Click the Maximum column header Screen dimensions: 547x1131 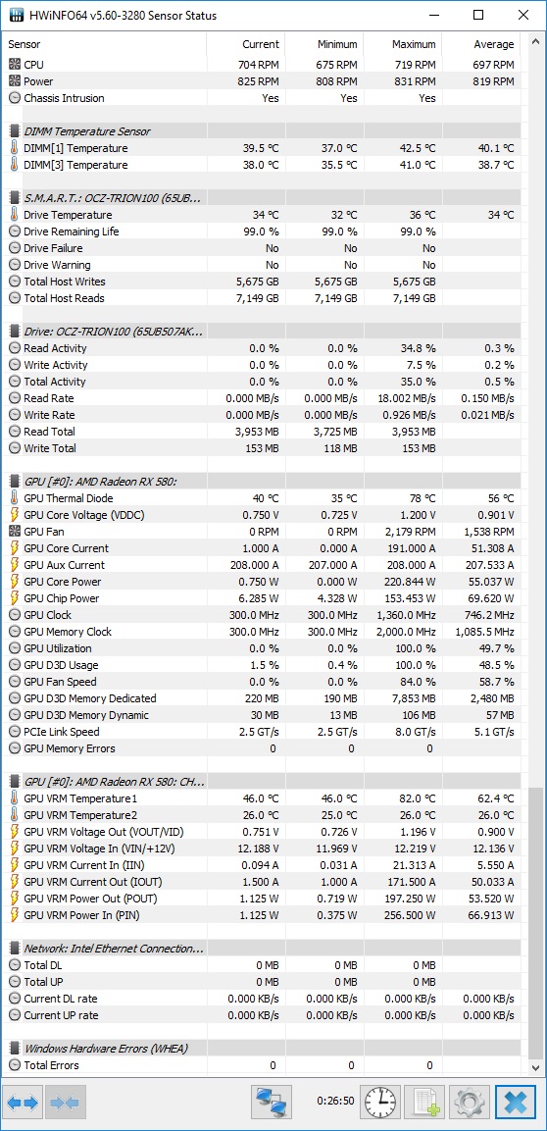coord(403,45)
